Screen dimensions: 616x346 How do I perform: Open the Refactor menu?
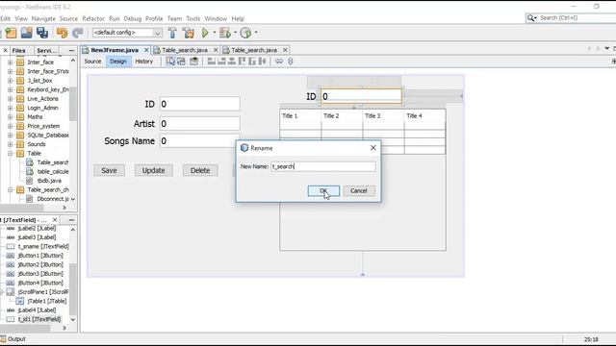93,19
